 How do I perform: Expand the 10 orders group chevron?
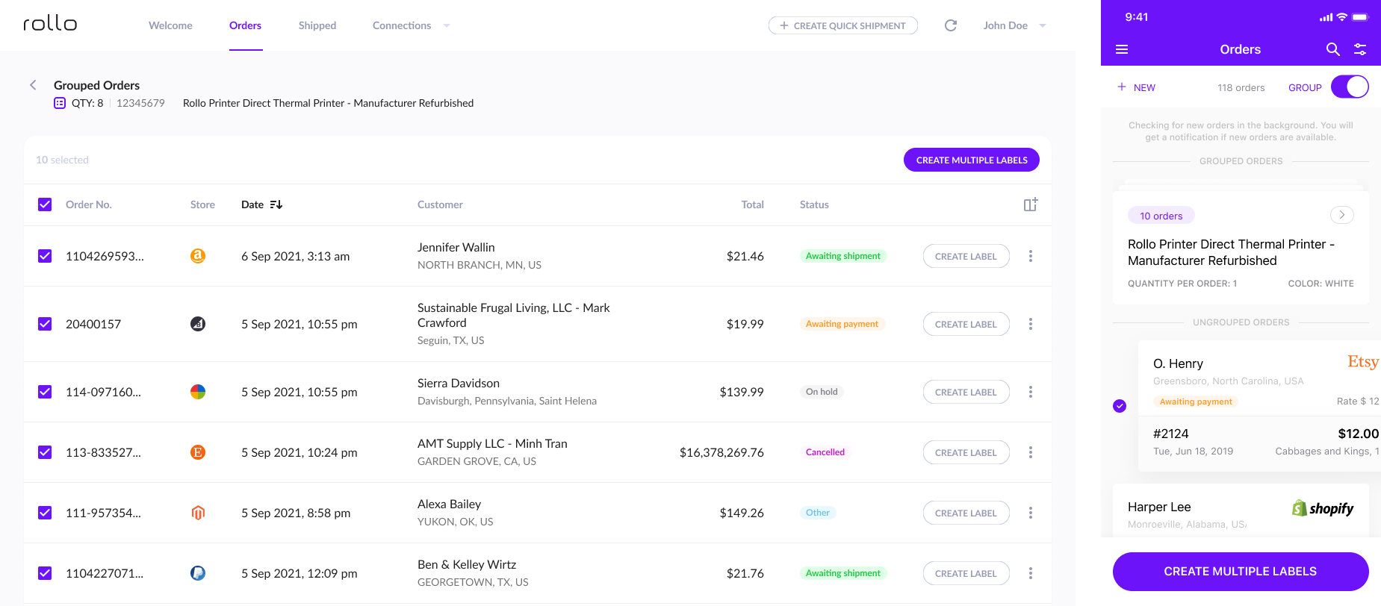[x=1341, y=215]
